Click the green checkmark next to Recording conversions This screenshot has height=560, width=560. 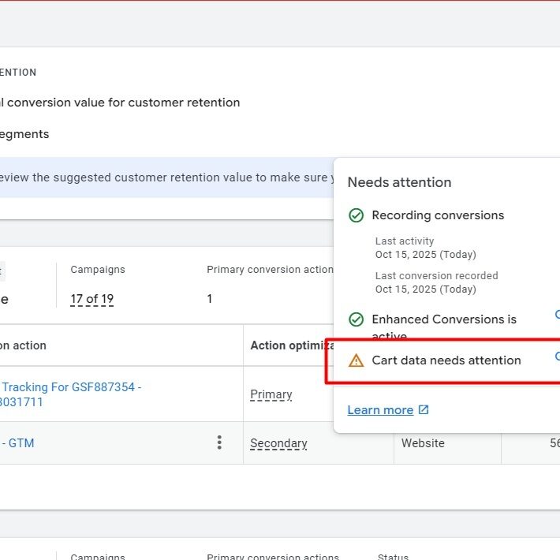357,215
